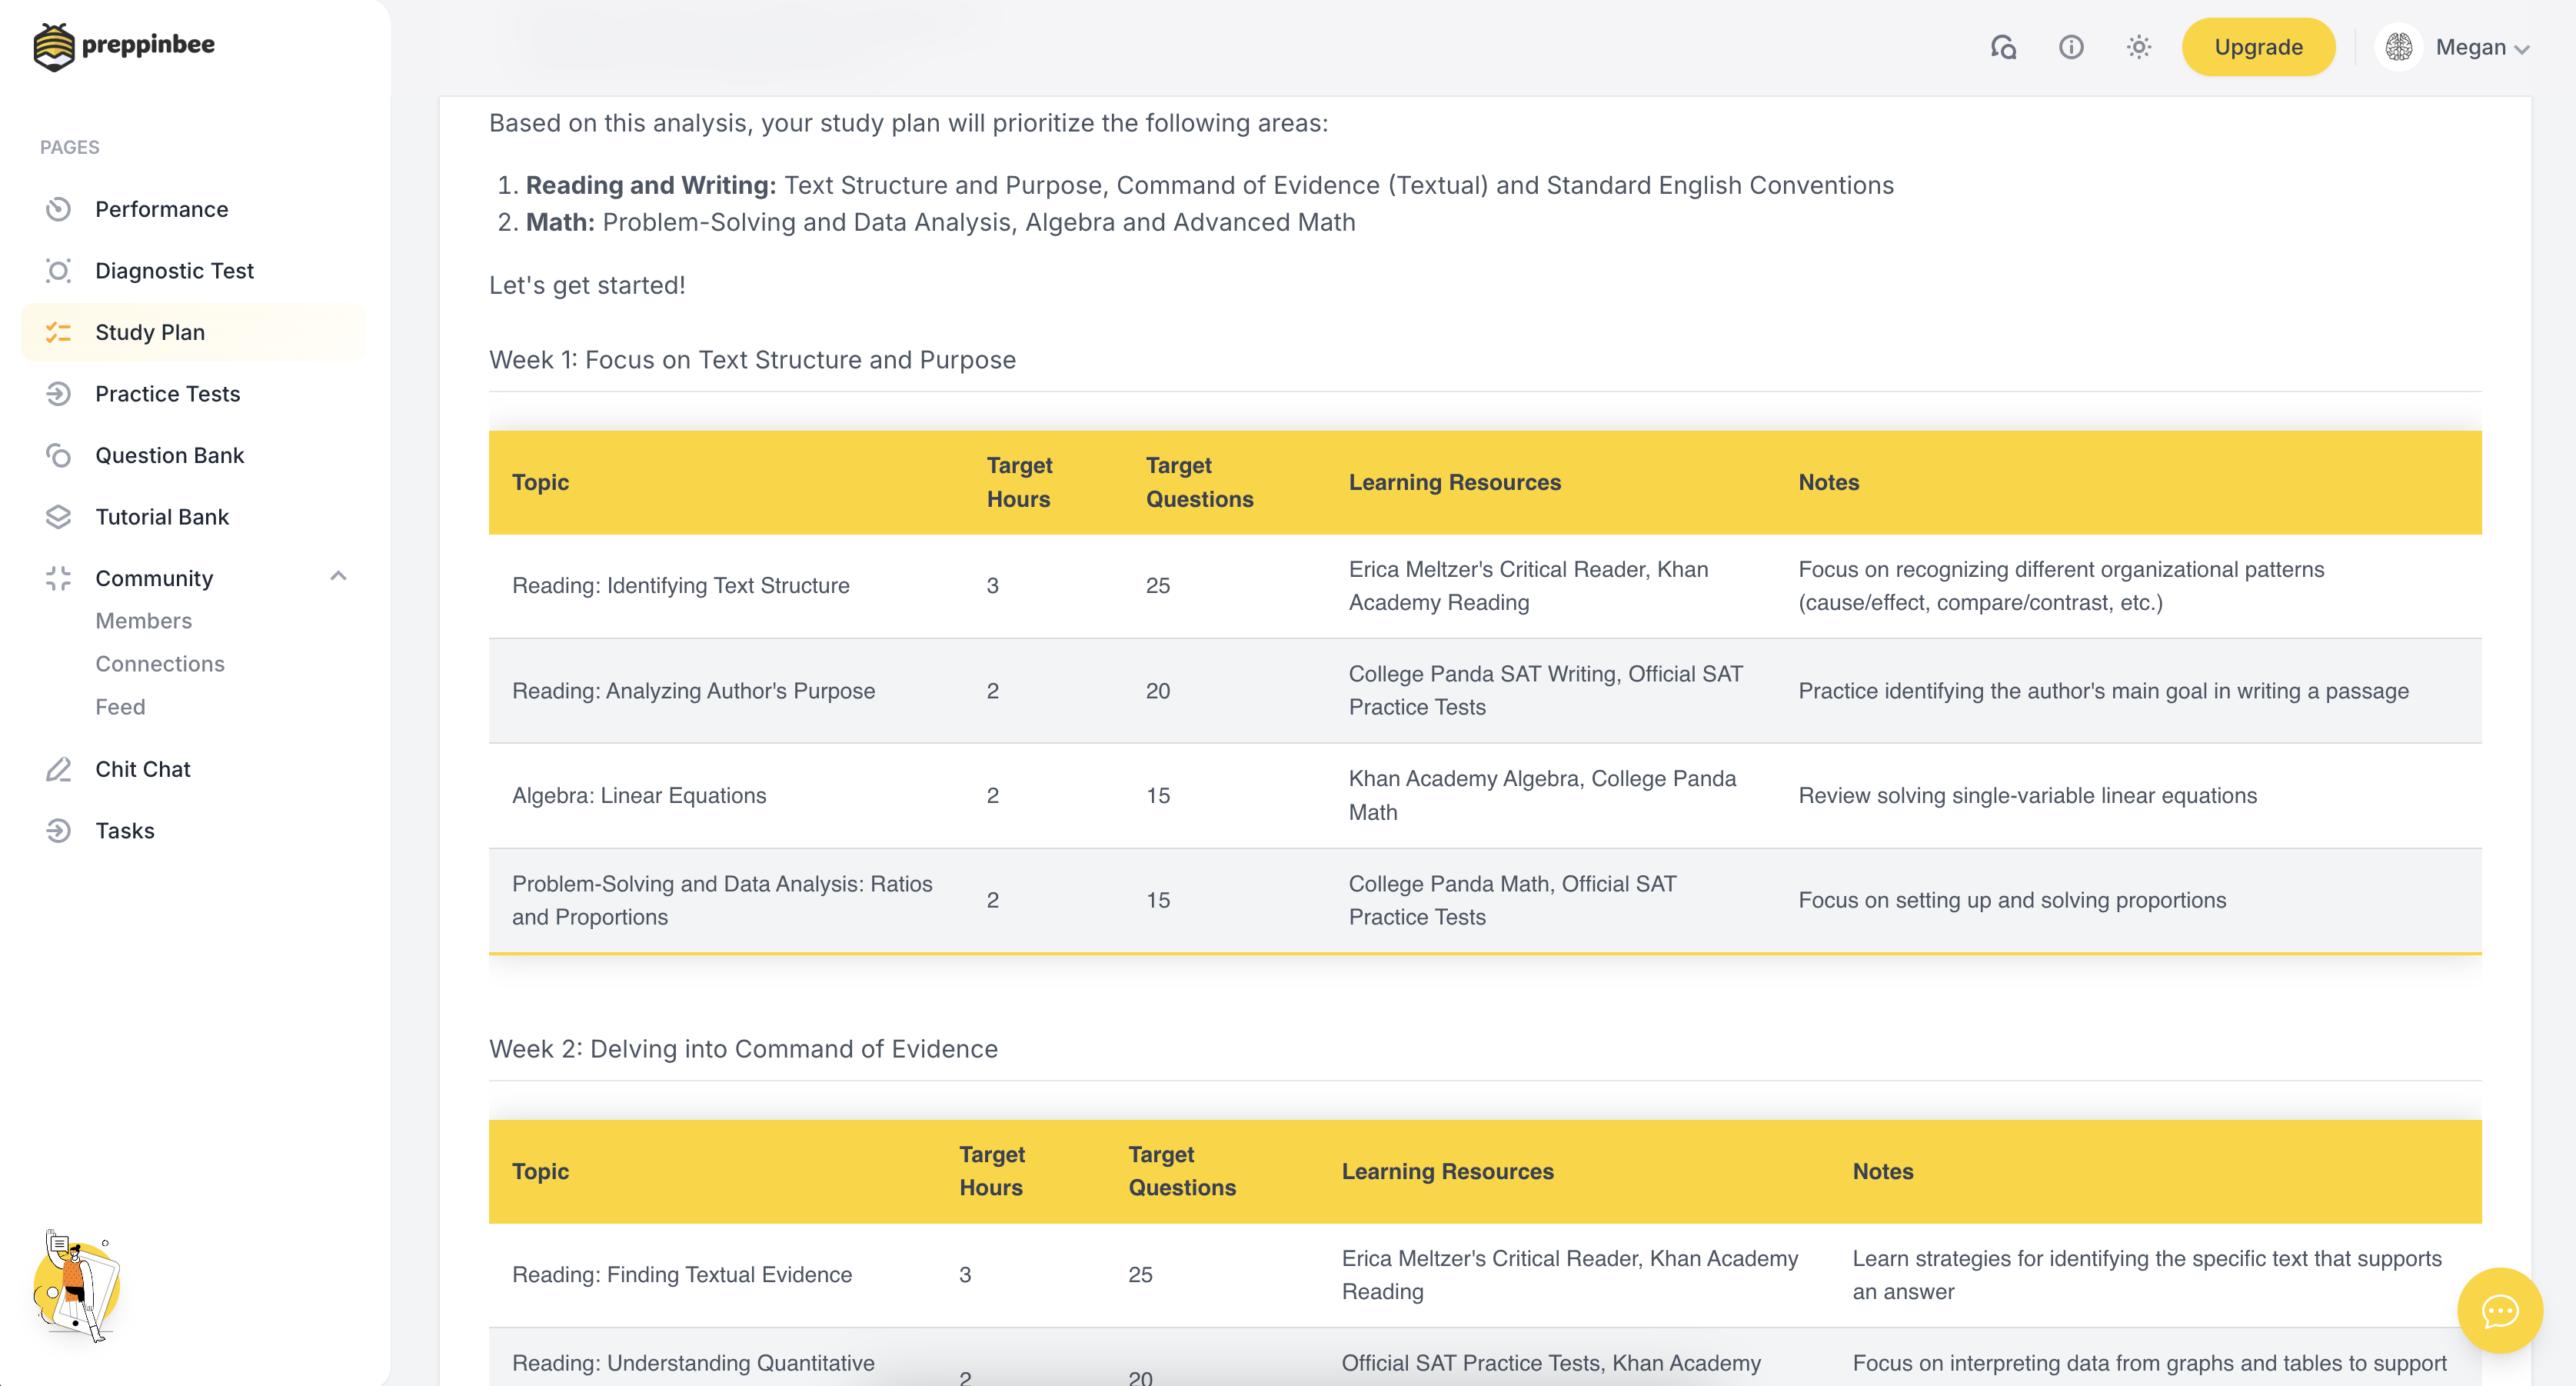
Task: Open the community Feed link
Action: [x=120, y=707]
